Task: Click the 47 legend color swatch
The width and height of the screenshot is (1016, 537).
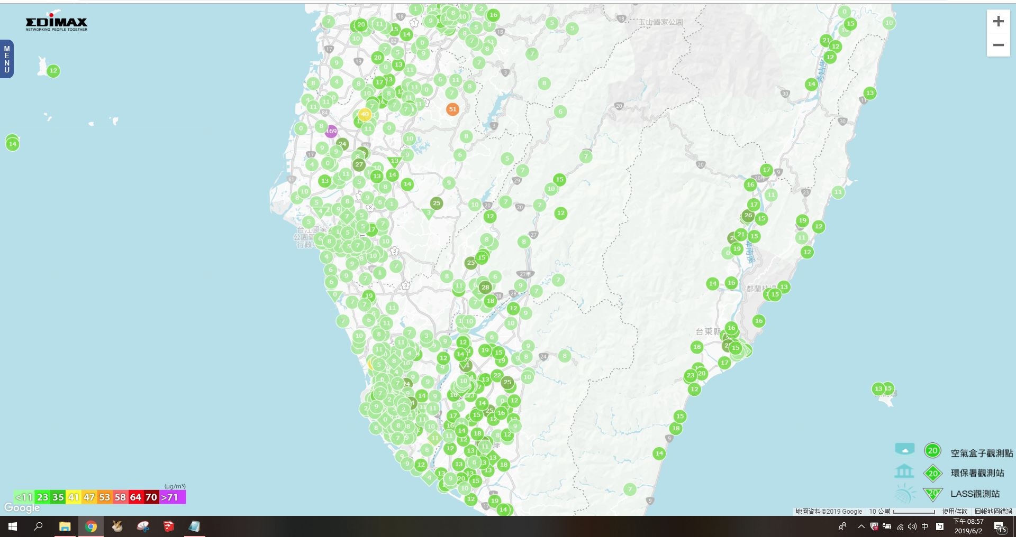Action: 89,497
